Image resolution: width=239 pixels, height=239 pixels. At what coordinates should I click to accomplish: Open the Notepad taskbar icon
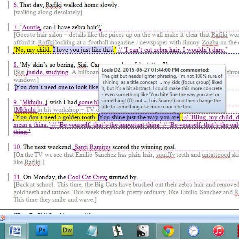(x=92, y=230)
